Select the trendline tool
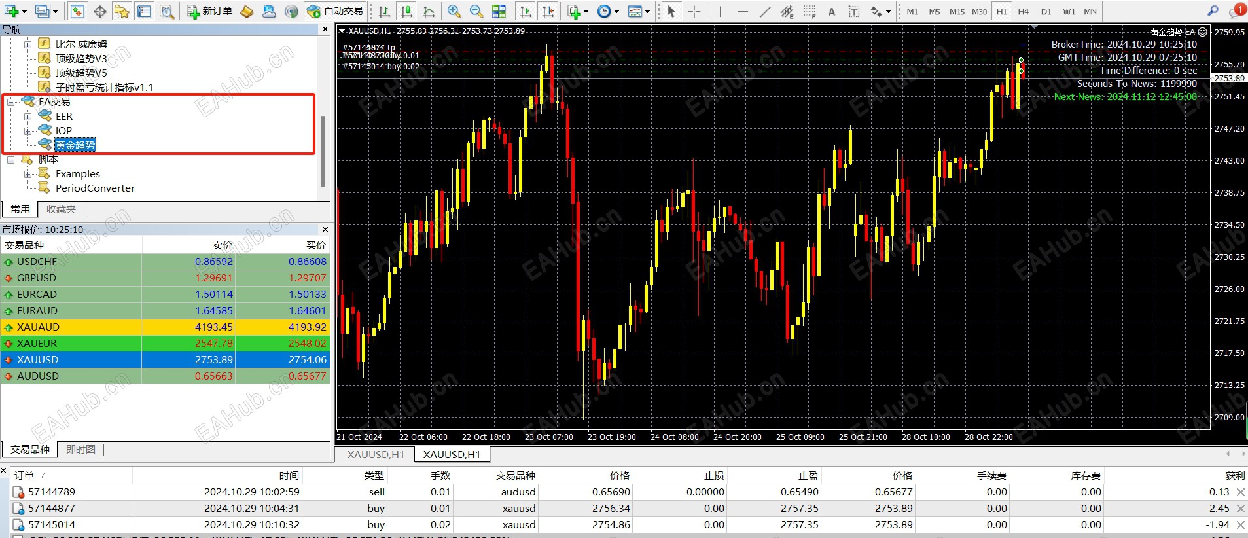 tap(764, 11)
